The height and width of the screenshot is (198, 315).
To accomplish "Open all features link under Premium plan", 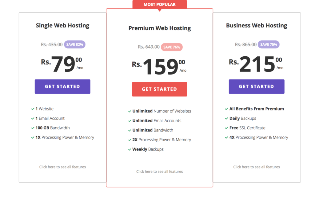I will tap(160, 172).
